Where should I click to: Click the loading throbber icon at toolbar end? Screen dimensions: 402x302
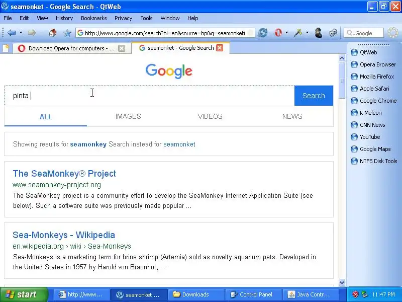392,33
